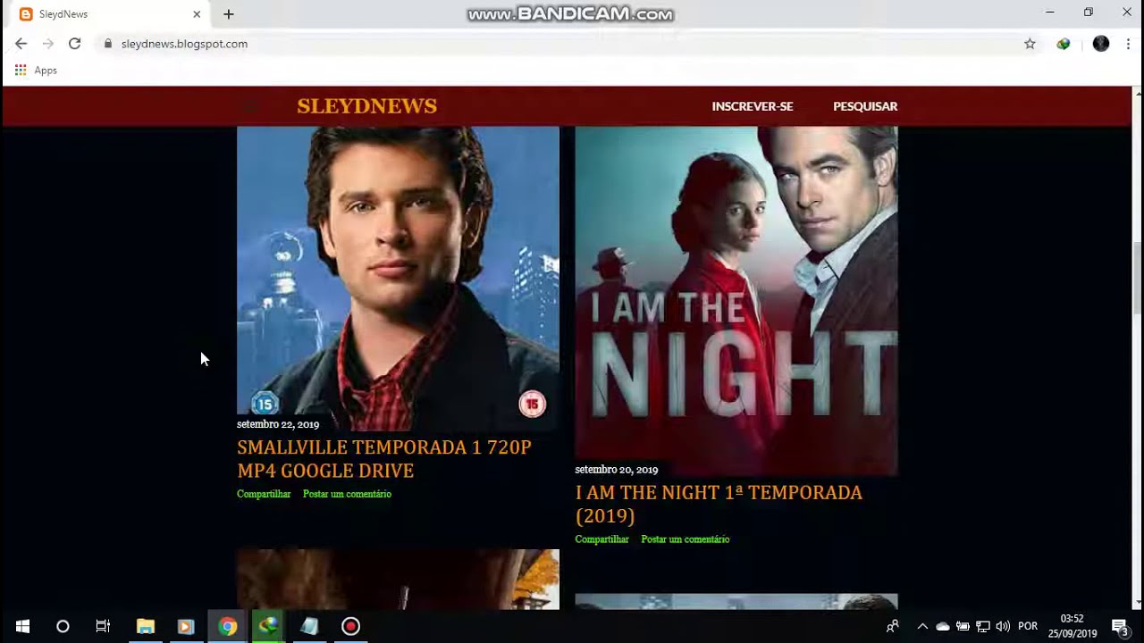The height and width of the screenshot is (643, 1144).
Task: Click the scrollbar down arrow
Action: pos(1138,604)
